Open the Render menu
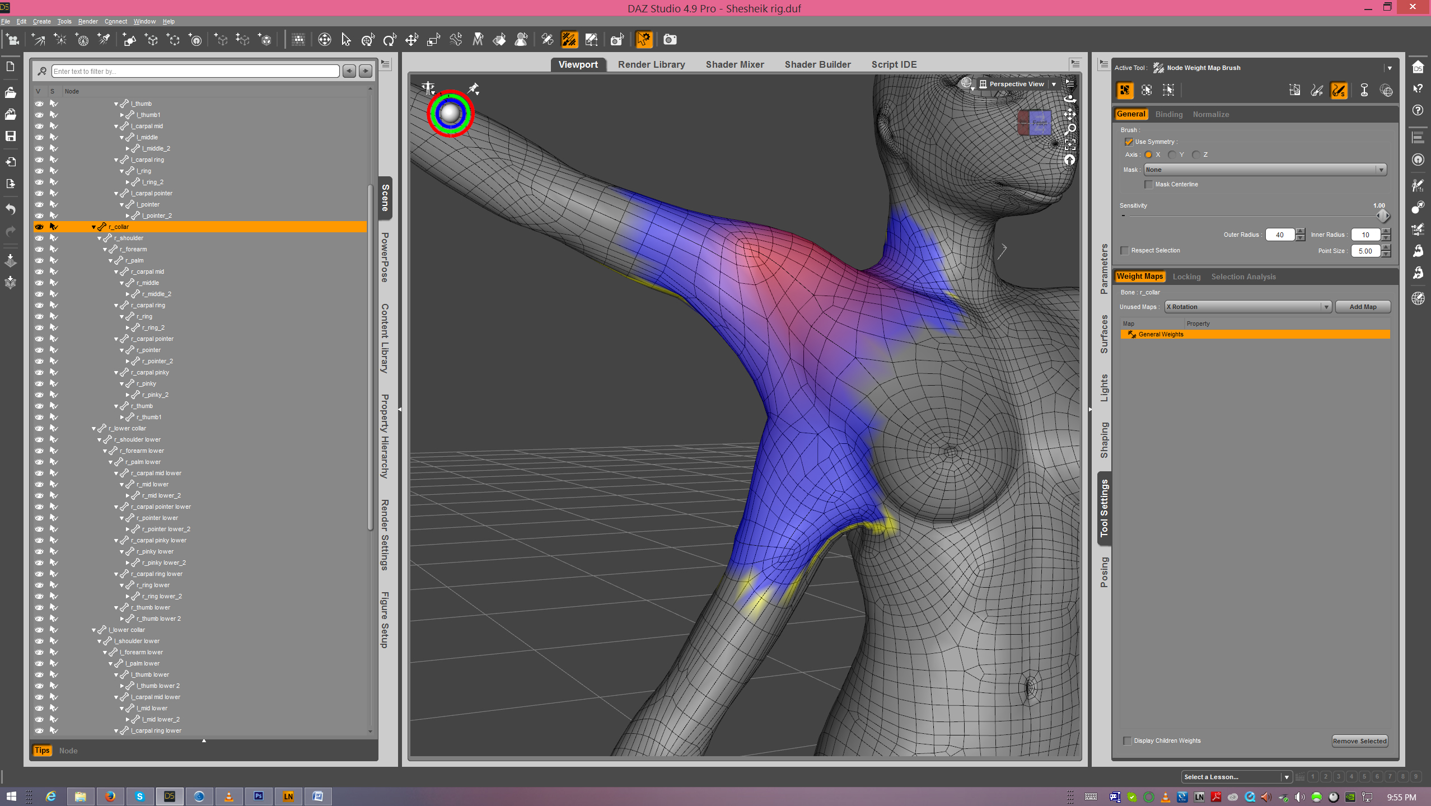 pyautogui.click(x=88, y=21)
